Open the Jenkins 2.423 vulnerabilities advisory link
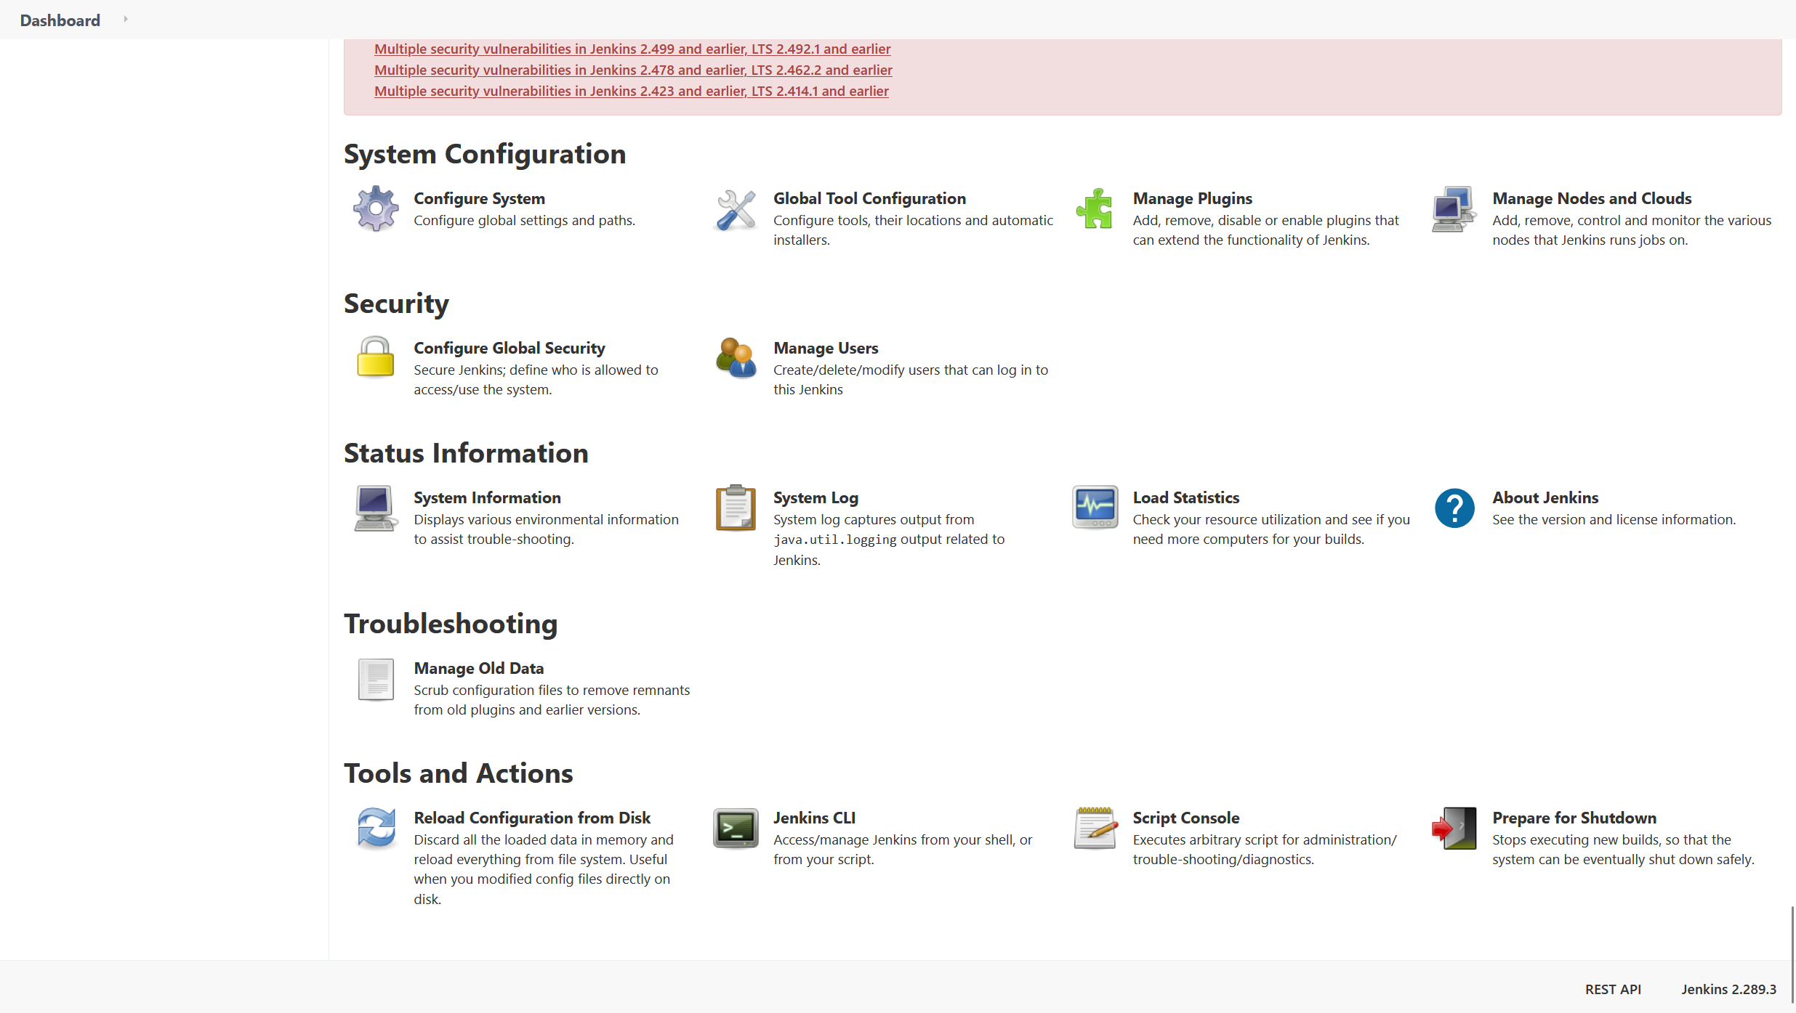Screen dimensions: 1796x1013 click(x=631, y=91)
